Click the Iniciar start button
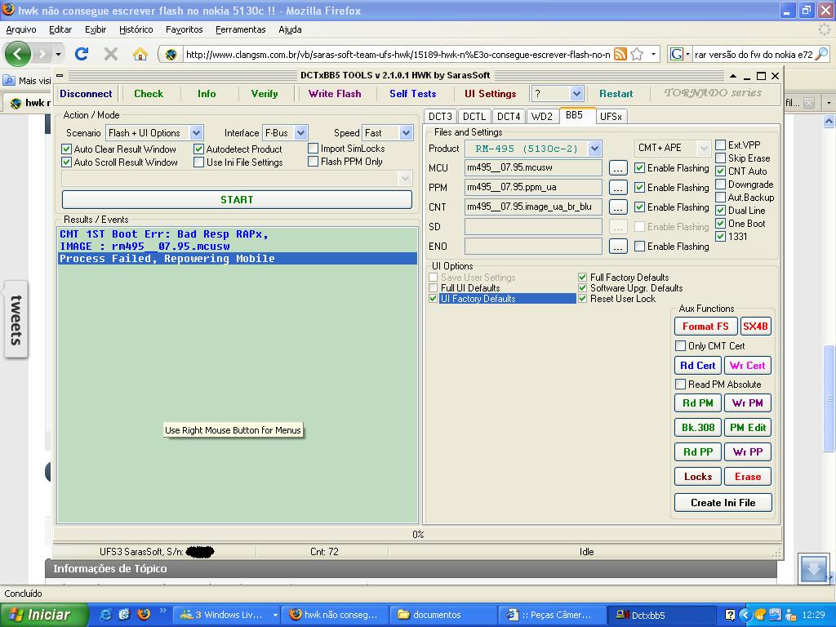The width and height of the screenshot is (836, 627). coord(44,615)
